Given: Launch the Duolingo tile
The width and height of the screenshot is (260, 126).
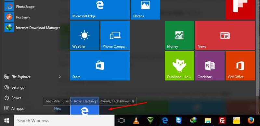Looking at the screenshot, I should (179, 66).
